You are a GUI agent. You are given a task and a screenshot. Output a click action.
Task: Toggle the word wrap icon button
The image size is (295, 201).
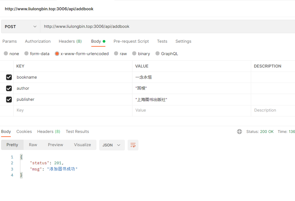click(133, 145)
